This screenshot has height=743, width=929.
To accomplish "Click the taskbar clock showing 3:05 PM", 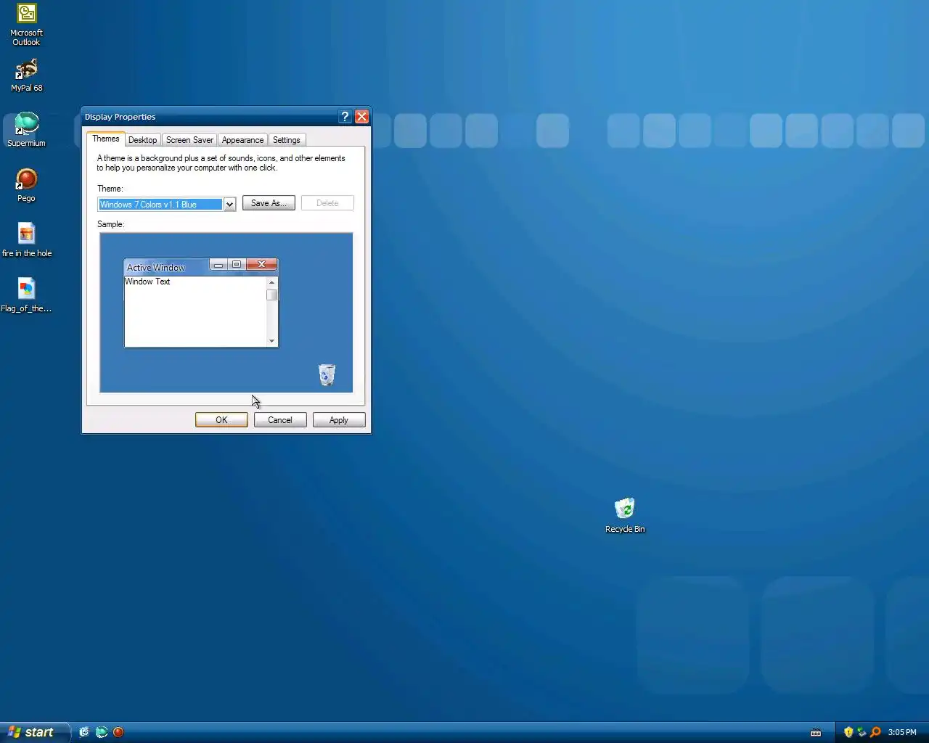I will (902, 732).
